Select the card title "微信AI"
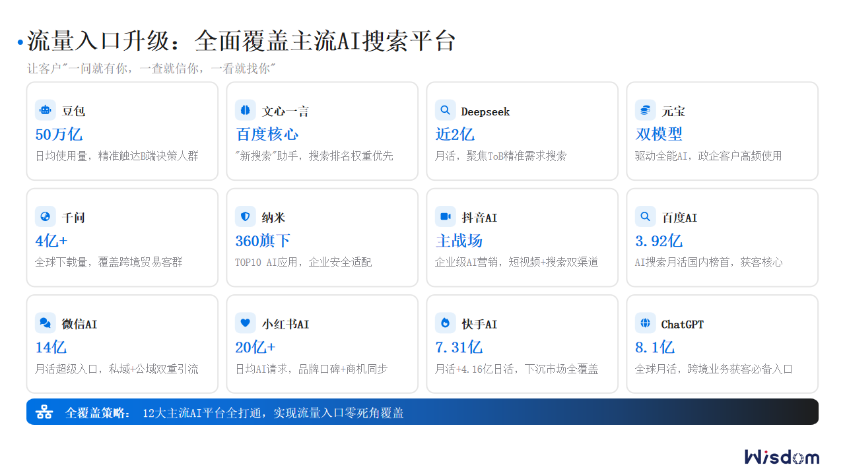This screenshot has width=845, height=475. [79, 325]
